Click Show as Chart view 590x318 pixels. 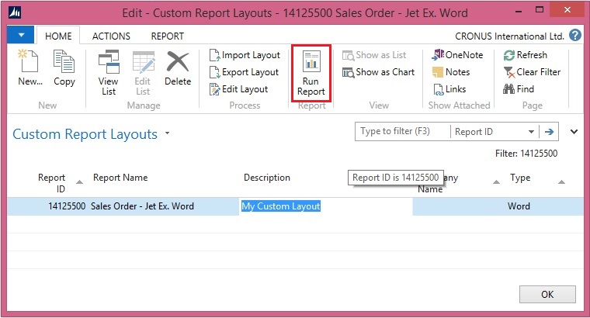pos(378,72)
